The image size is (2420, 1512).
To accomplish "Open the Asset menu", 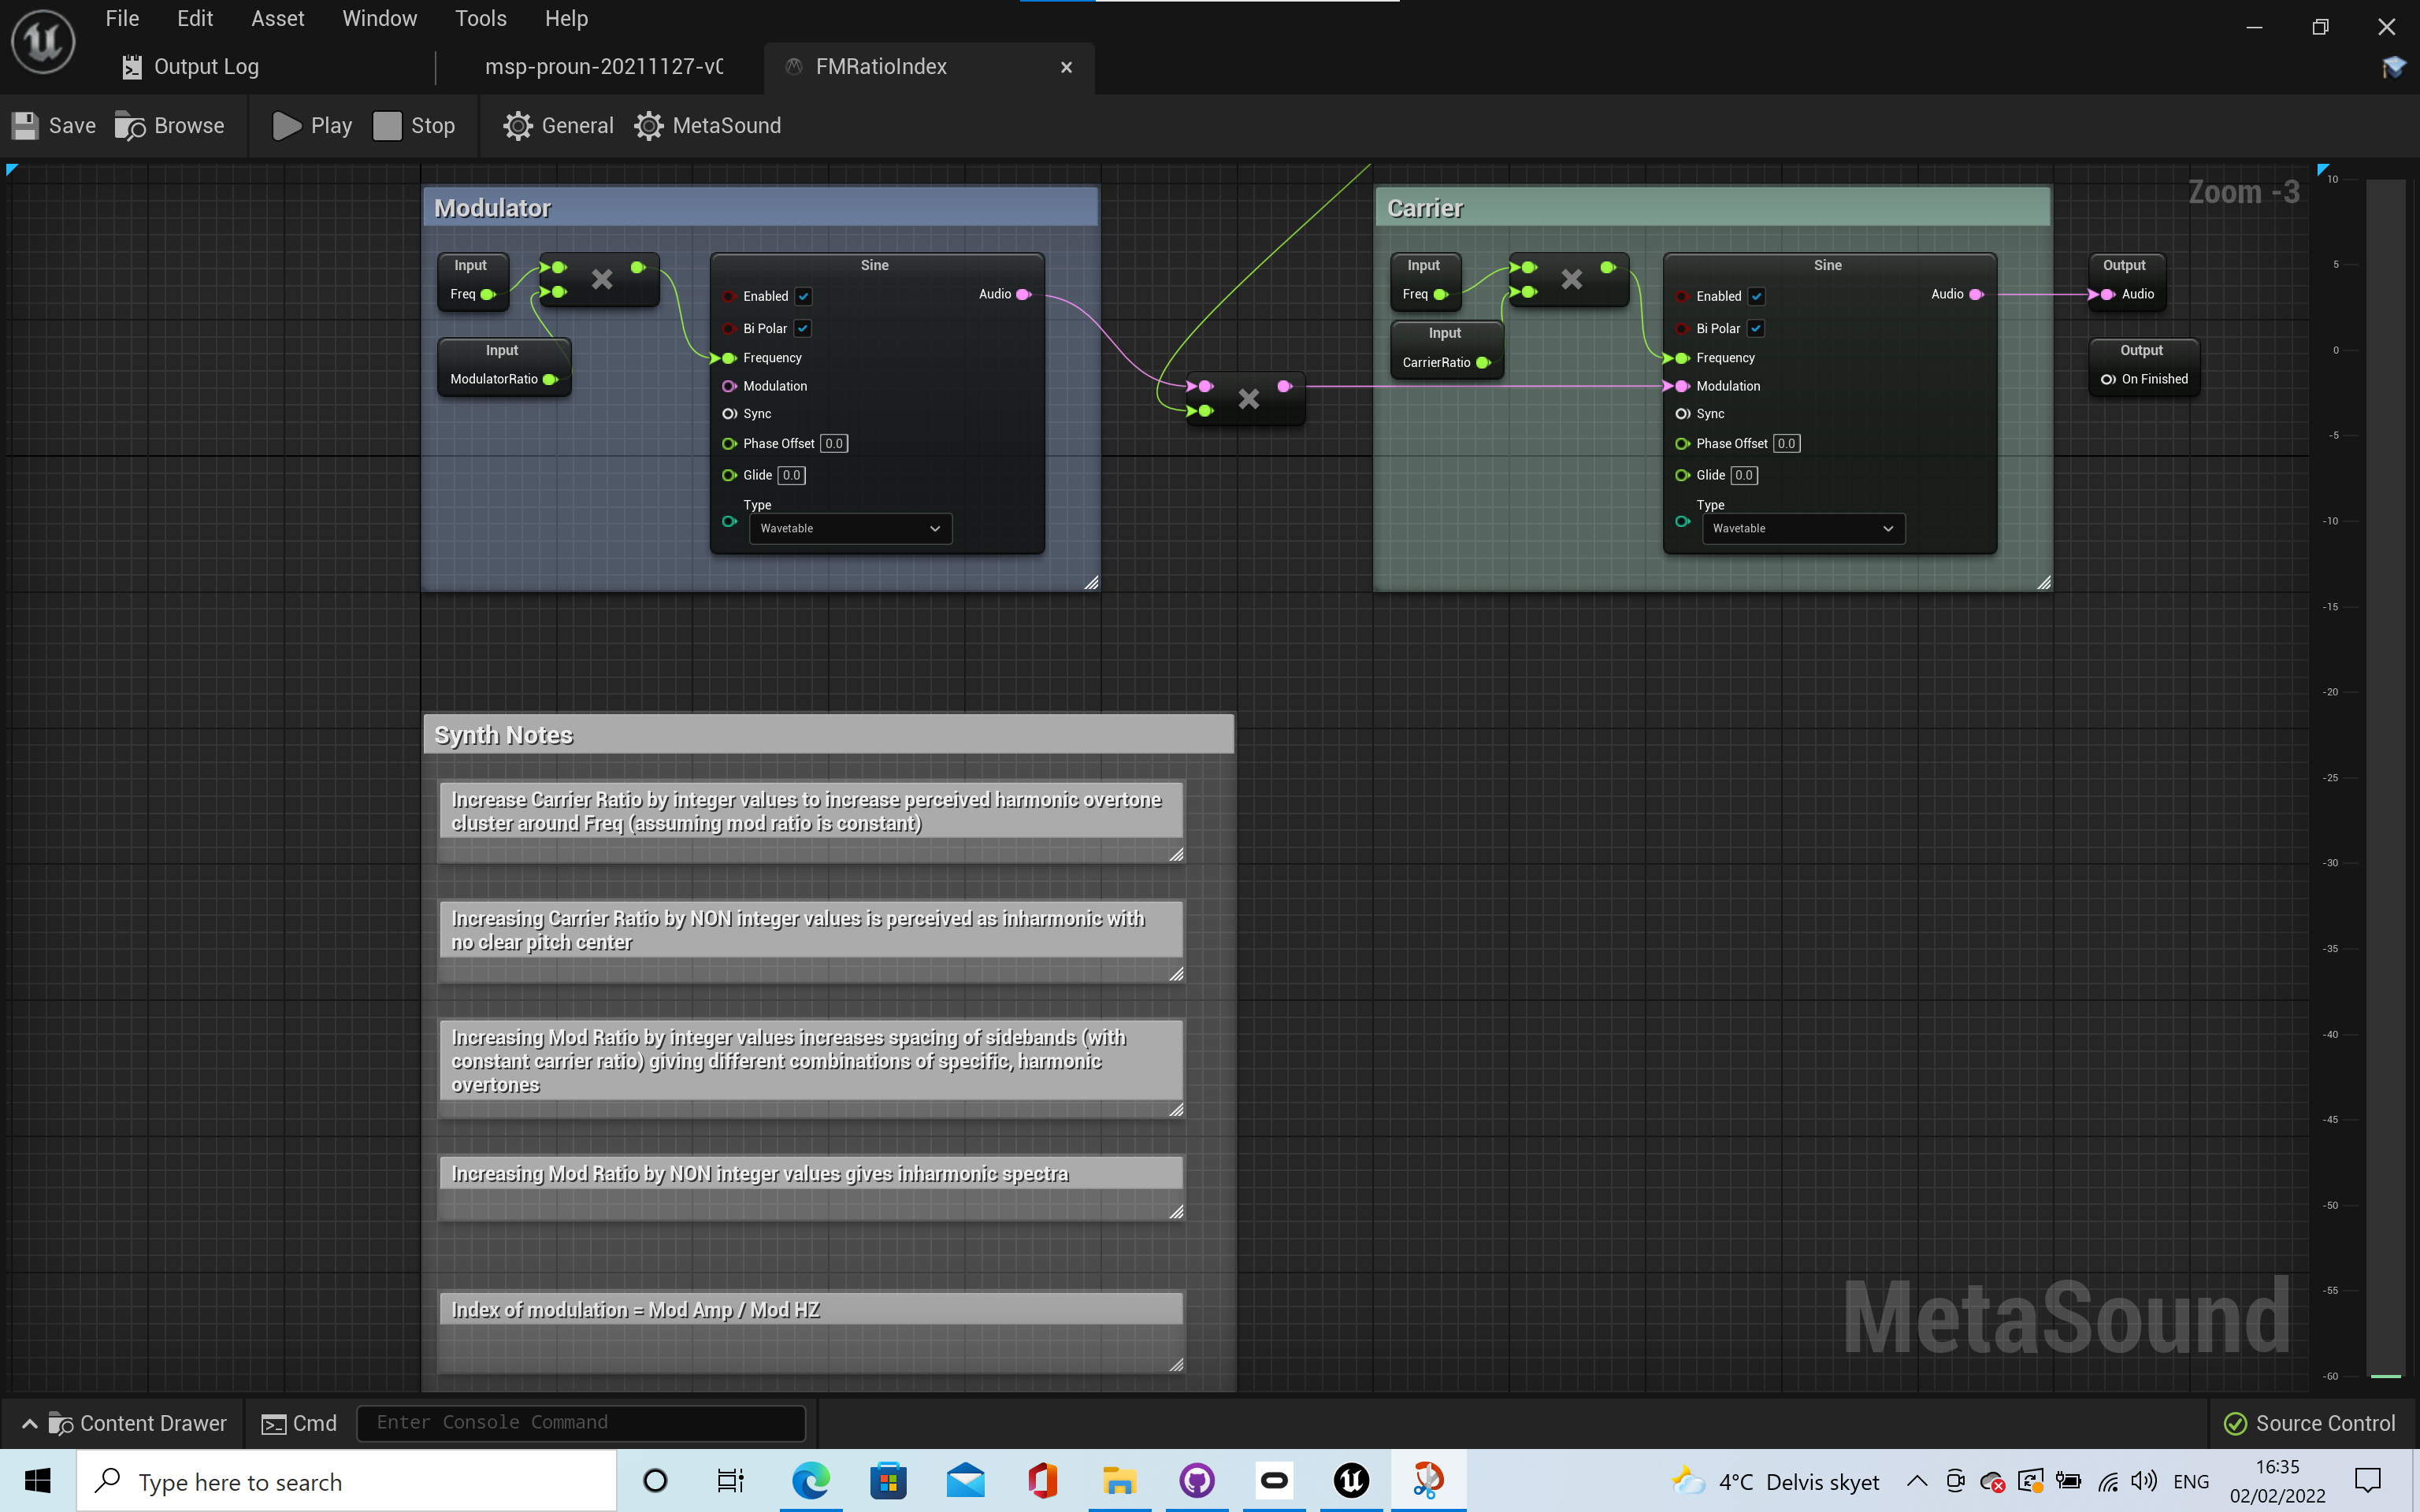I will coord(278,19).
